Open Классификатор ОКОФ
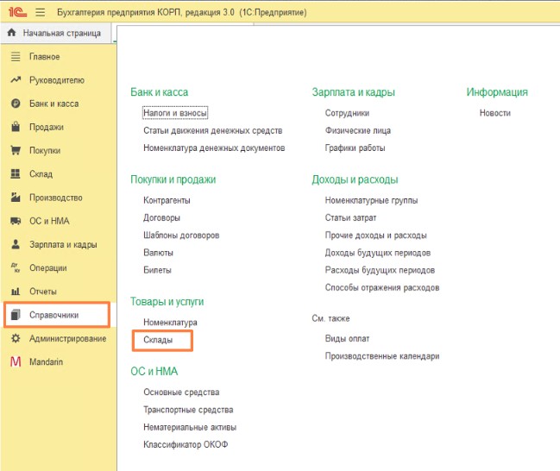This screenshot has height=471, width=560. [x=186, y=444]
